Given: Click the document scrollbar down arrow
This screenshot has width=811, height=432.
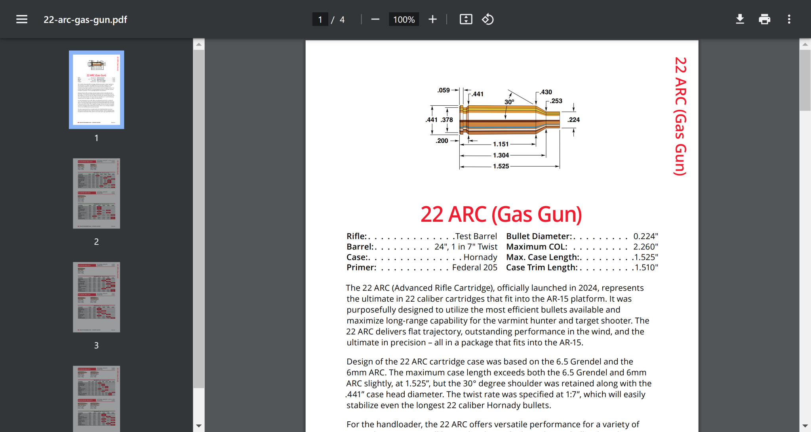Looking at the screenshot, I should point(805,426).
